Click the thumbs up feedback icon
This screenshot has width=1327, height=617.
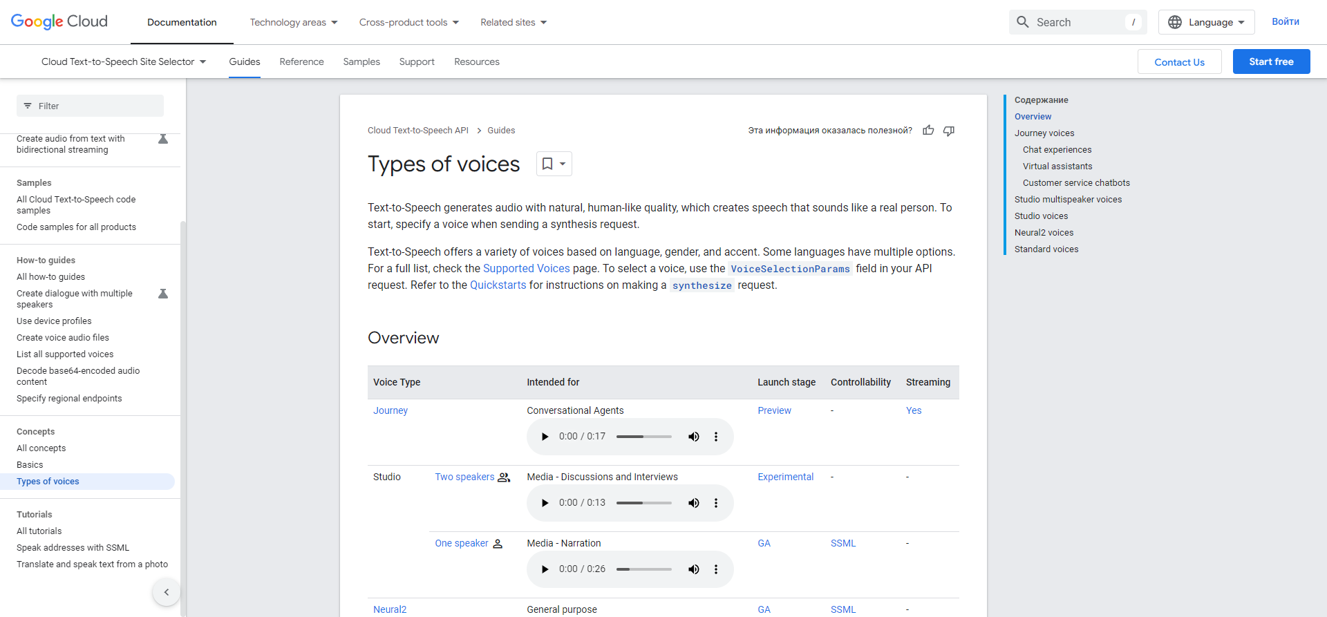point(928,130)
